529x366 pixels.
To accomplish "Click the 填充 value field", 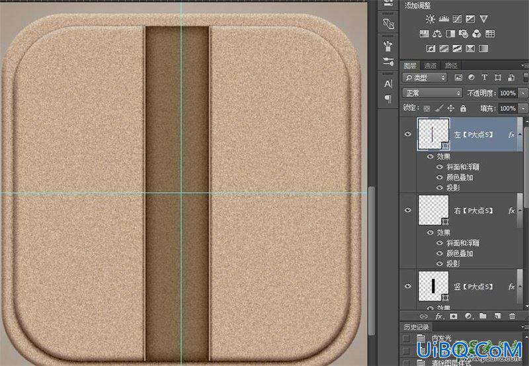I will click(x=508, y=108).
